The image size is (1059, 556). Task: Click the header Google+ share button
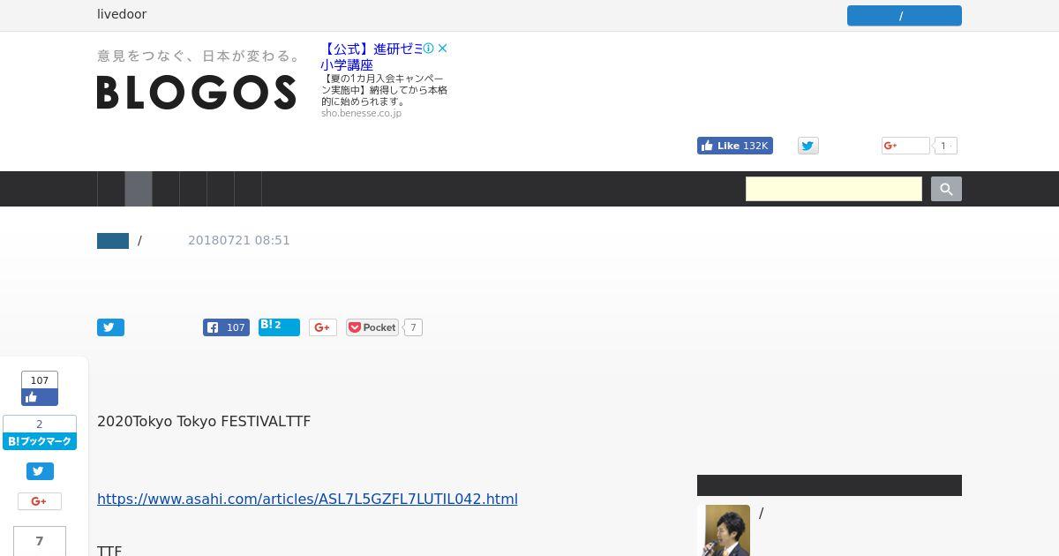[905, 146]
